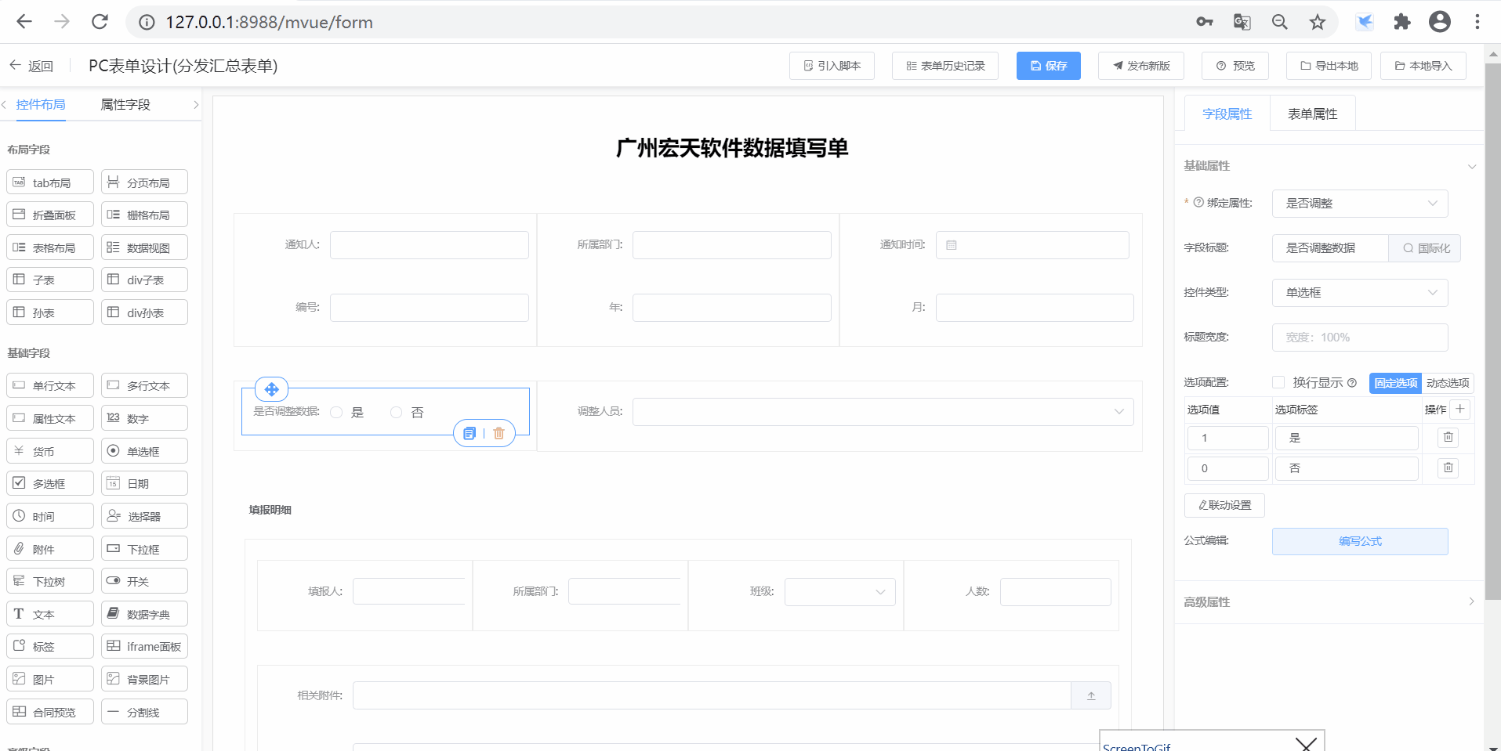Click the plus icon to add option row
1501x751 pixels.
coord(1459,409)
